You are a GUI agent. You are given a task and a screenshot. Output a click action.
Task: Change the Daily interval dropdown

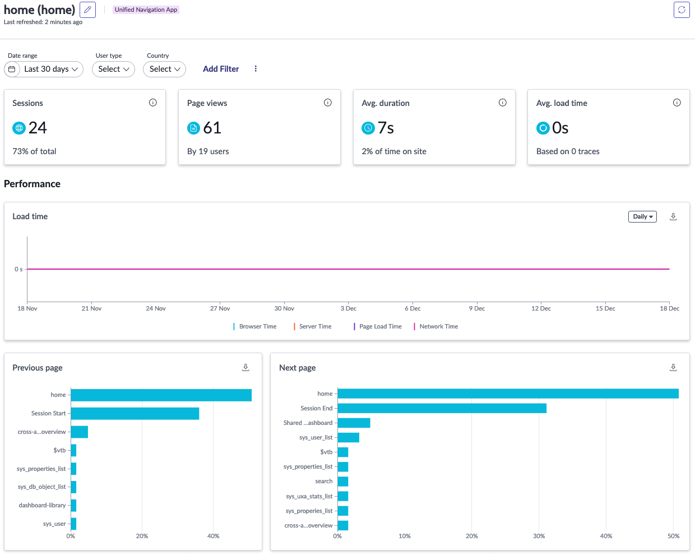pos(642,216)
